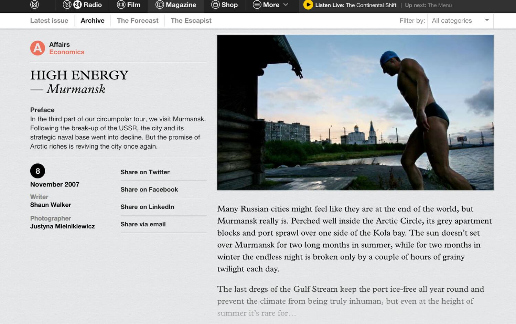
Task: Click the More hamburger icon
Action: click(x=257, y=5)
